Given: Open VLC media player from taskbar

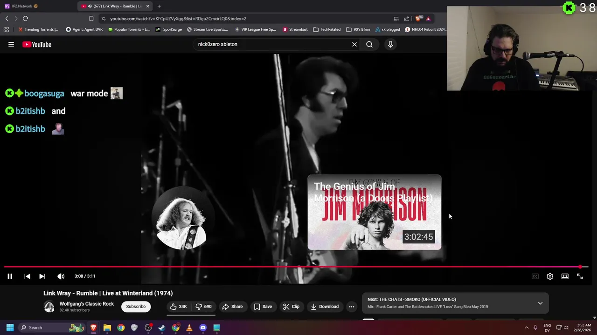Looking at the screenshot, I should point(189,328).
